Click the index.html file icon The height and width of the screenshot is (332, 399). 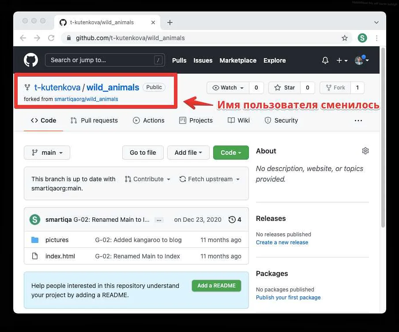point(35,256)
